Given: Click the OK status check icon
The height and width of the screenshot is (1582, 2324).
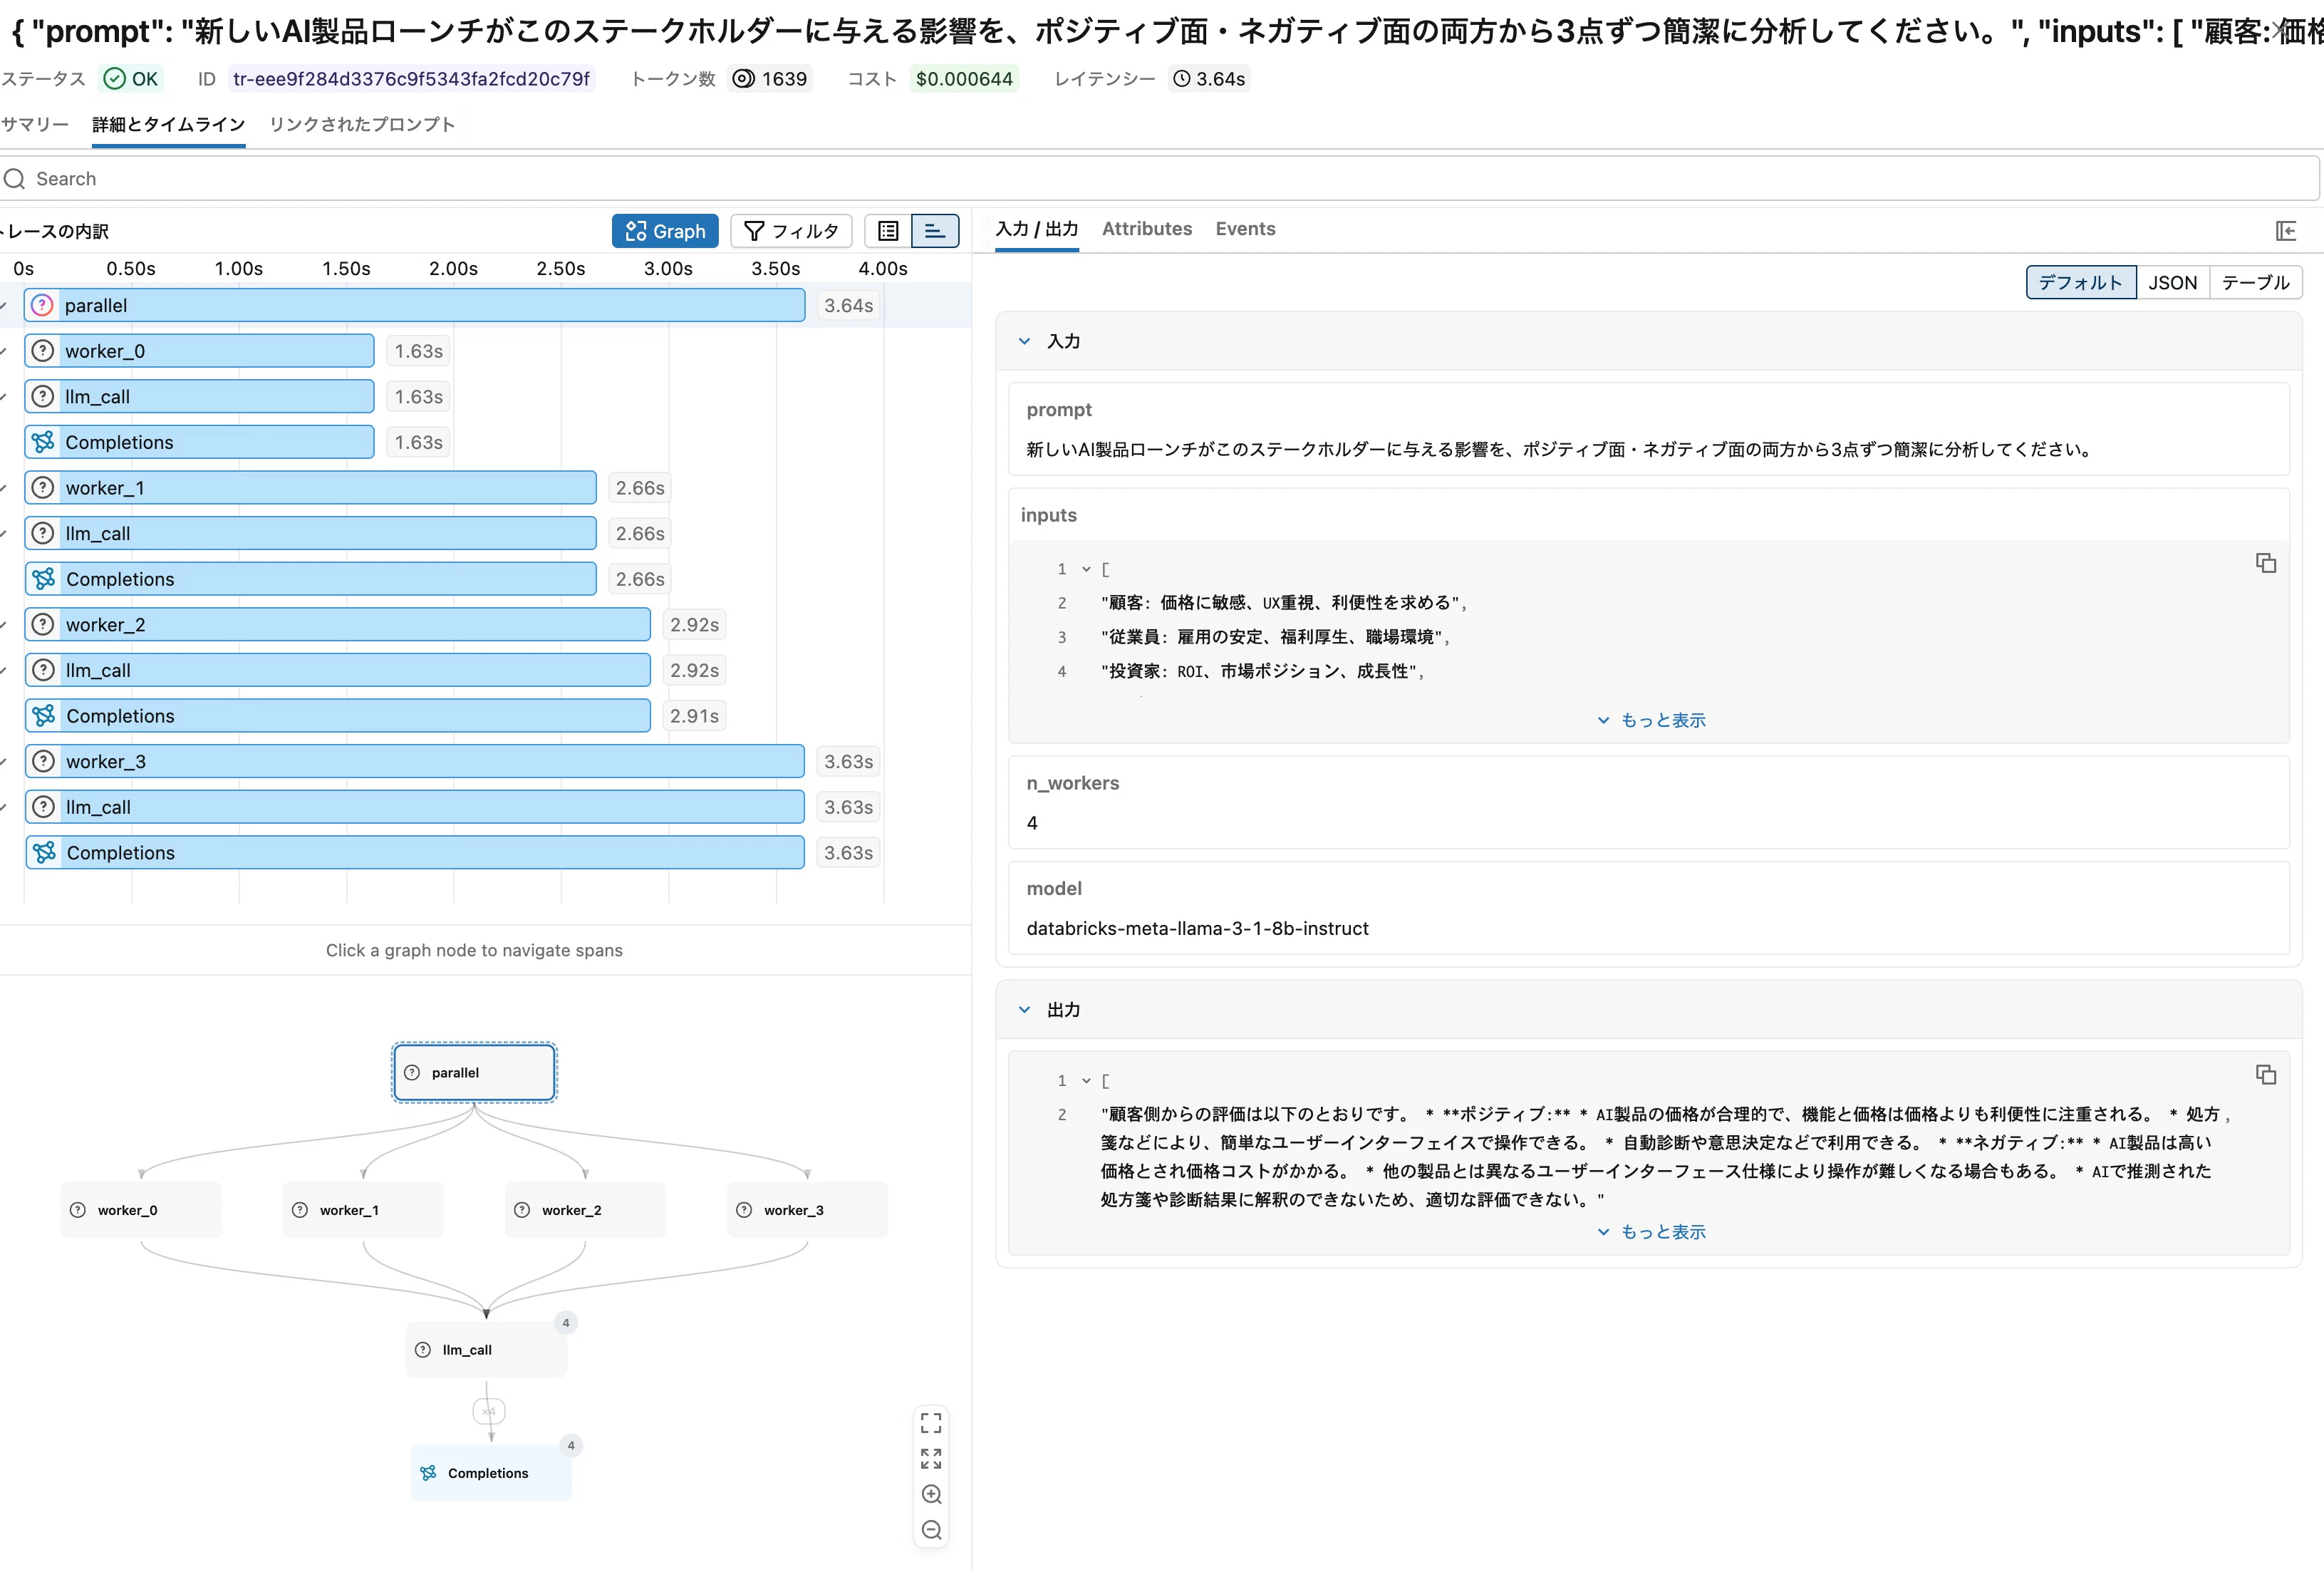Looking at the screenshot, I should (x=115, y=79).
